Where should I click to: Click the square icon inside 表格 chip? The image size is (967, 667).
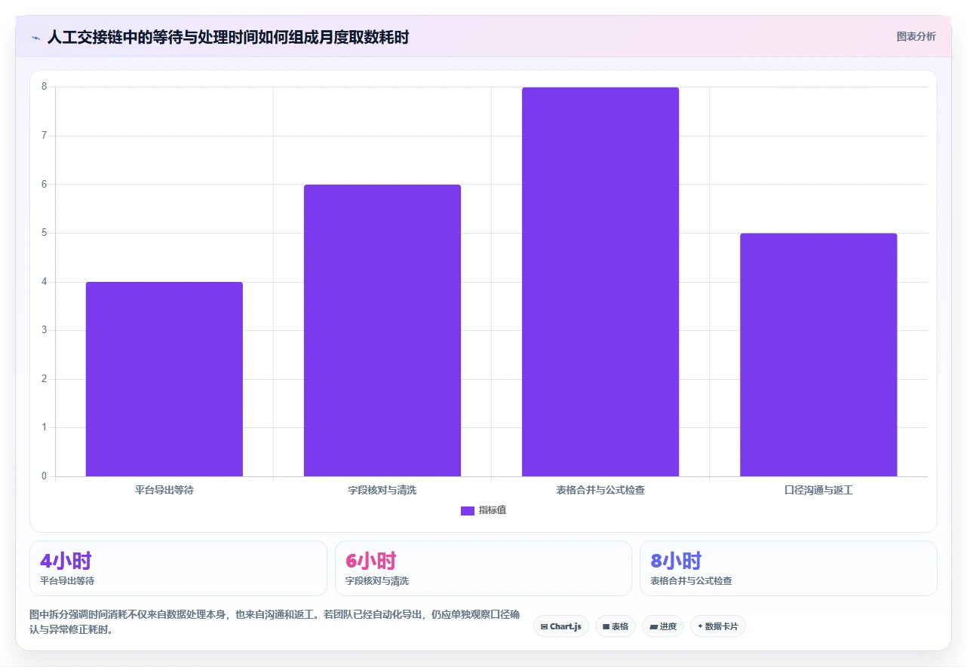click(606, 627)
